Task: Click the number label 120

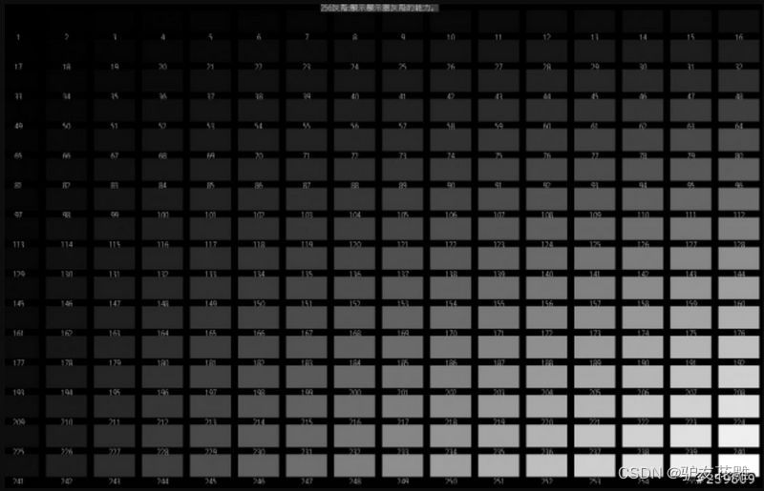Action: (x=354, y=244)
